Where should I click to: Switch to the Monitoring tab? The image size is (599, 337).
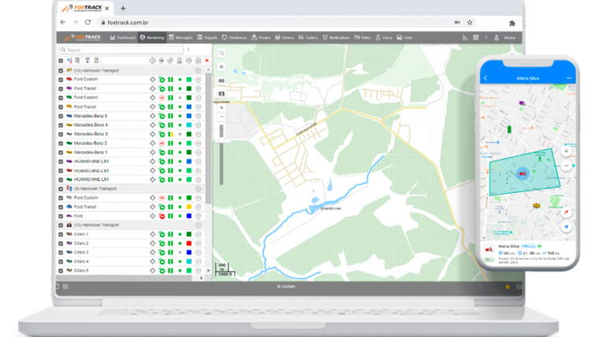[x=151, y=37]
